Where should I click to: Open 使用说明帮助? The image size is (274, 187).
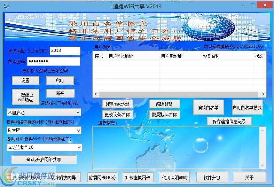click(175, 178)
